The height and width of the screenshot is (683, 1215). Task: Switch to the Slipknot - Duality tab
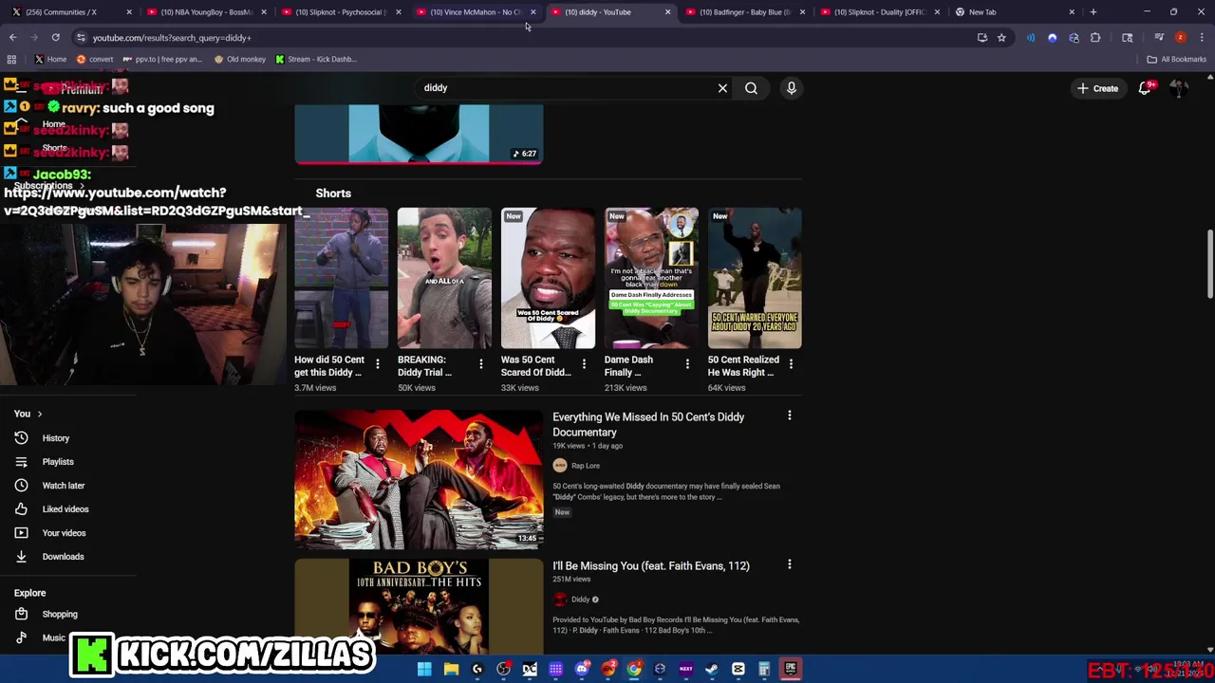coord(878,12)
